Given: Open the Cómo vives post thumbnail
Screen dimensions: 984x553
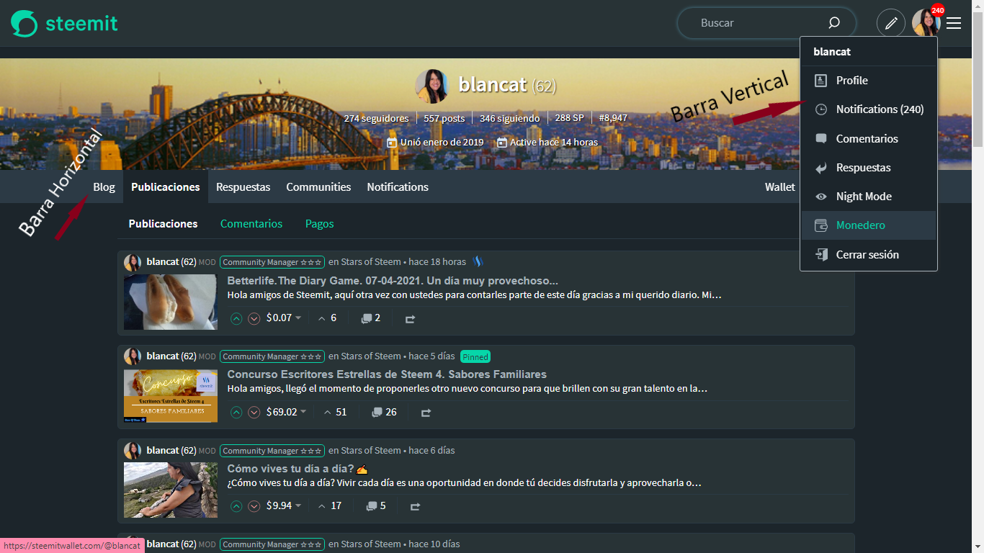Looking at the screenshot, I should (171, 490).
